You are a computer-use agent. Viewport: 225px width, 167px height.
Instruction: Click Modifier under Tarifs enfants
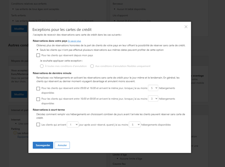point(19,29)
